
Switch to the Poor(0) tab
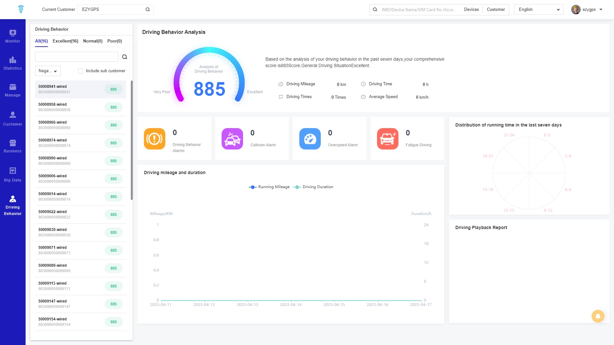(114, 41)
